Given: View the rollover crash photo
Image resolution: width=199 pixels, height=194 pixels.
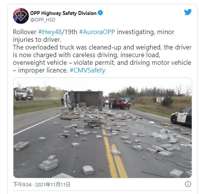Looking at the screenshot, I should (103, 128).
